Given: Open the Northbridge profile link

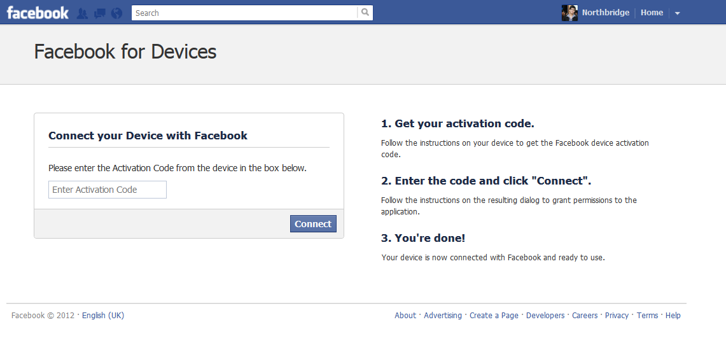Looking at the screenshot, I should pos(605,13).
